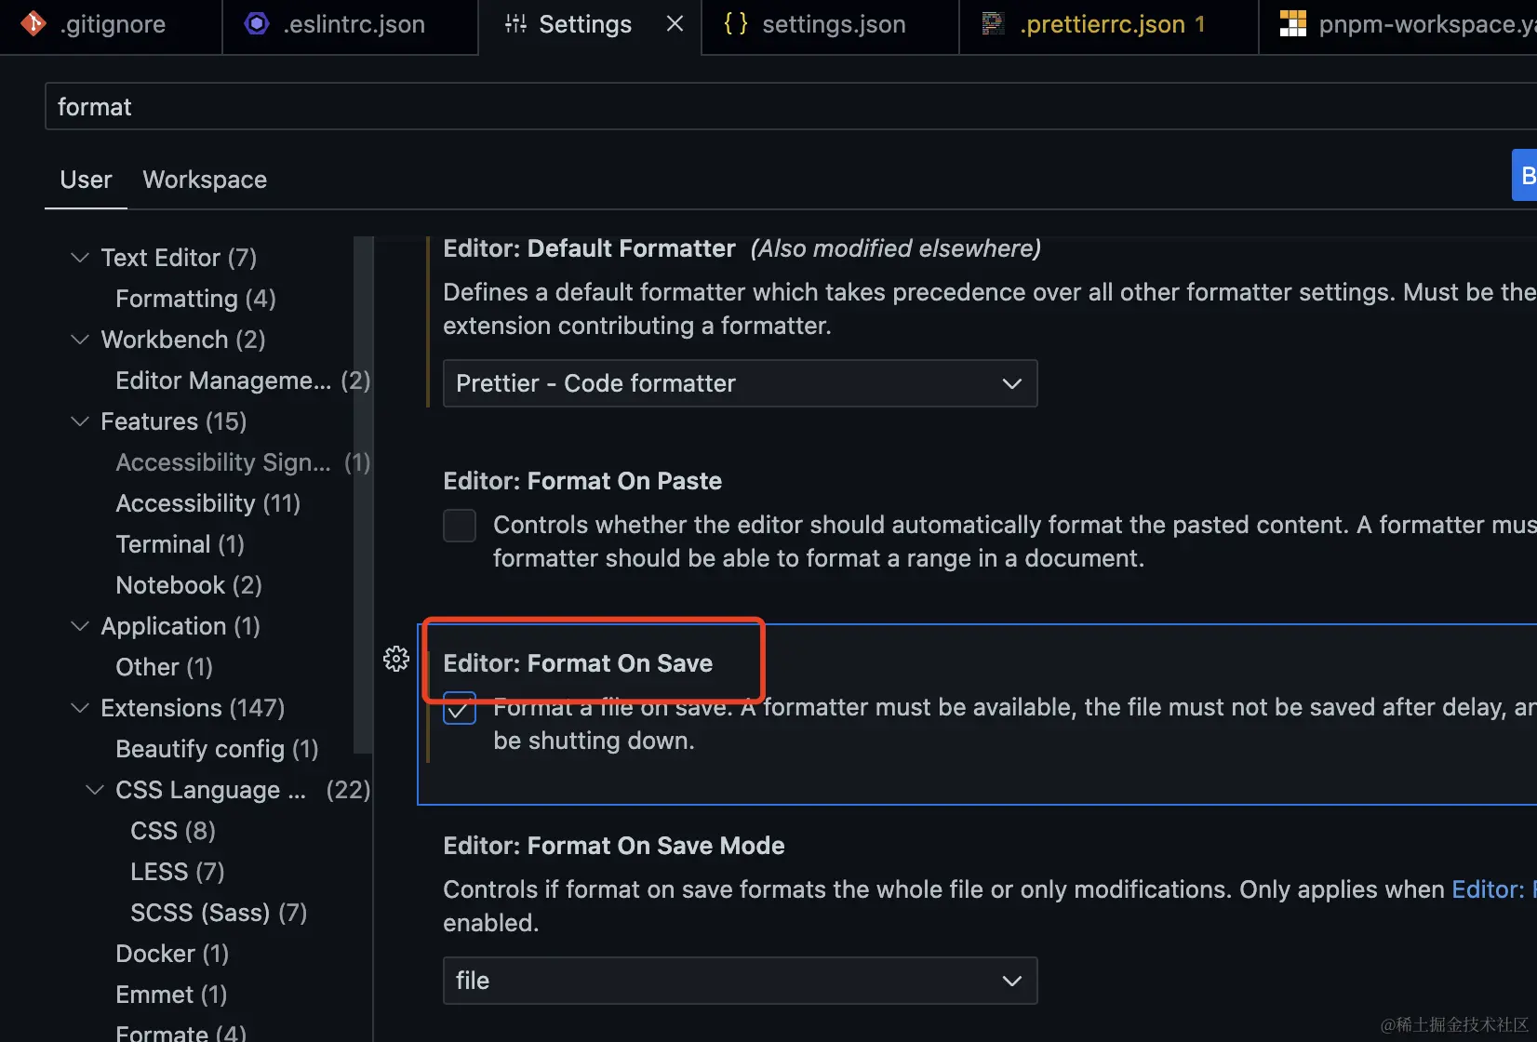Select the User settings tab
Image resolution: width=1537 pixels, height=1042 pixels.
tap(86, 180)
